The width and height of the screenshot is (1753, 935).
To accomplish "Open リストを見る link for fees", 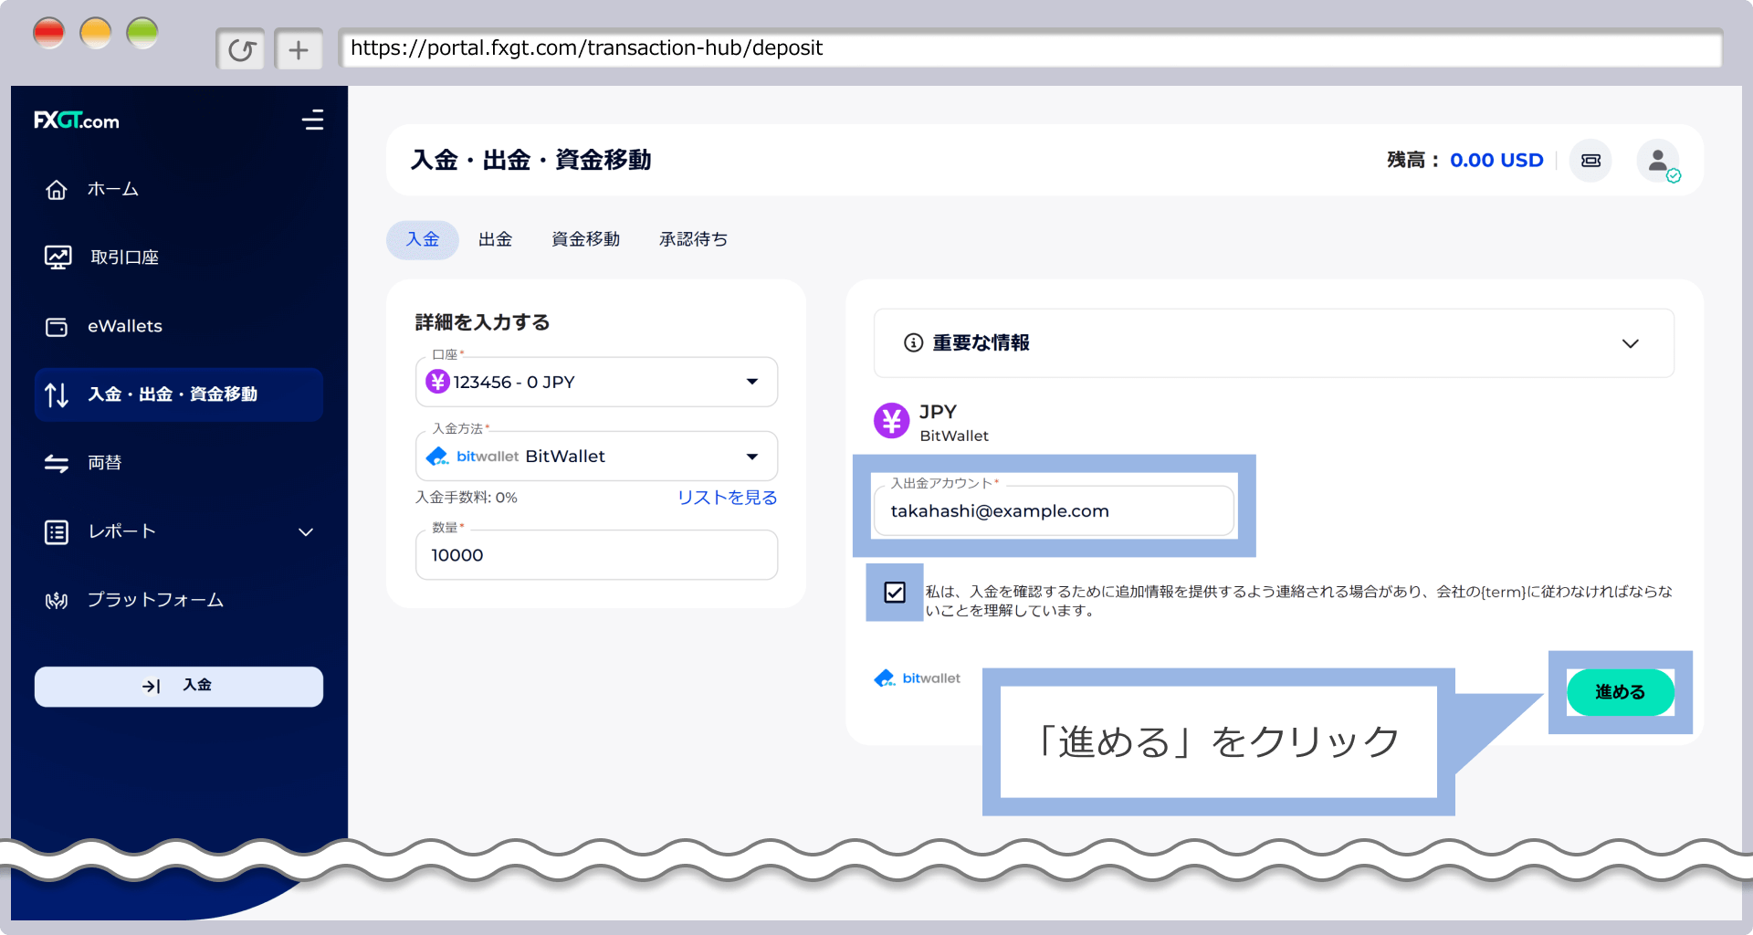I will (x=728, y=498).
